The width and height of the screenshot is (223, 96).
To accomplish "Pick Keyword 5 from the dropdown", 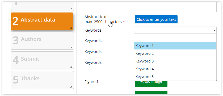I will (x=175, y=77).
